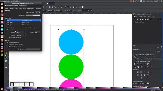Image resolution: width=163 pixels, height=91 pixels.
Task: Align right sides icon in Align panel
Action: click(x=144, y=64)
